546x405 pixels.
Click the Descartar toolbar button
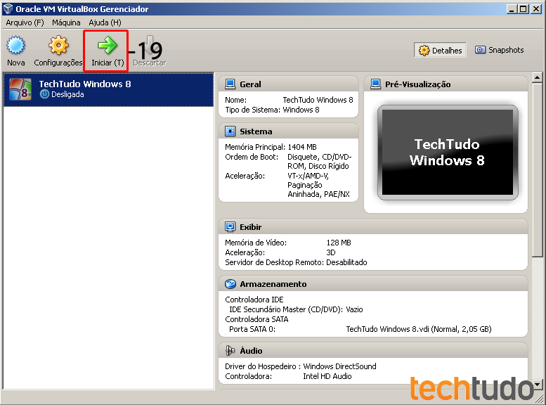coord(150,51)
